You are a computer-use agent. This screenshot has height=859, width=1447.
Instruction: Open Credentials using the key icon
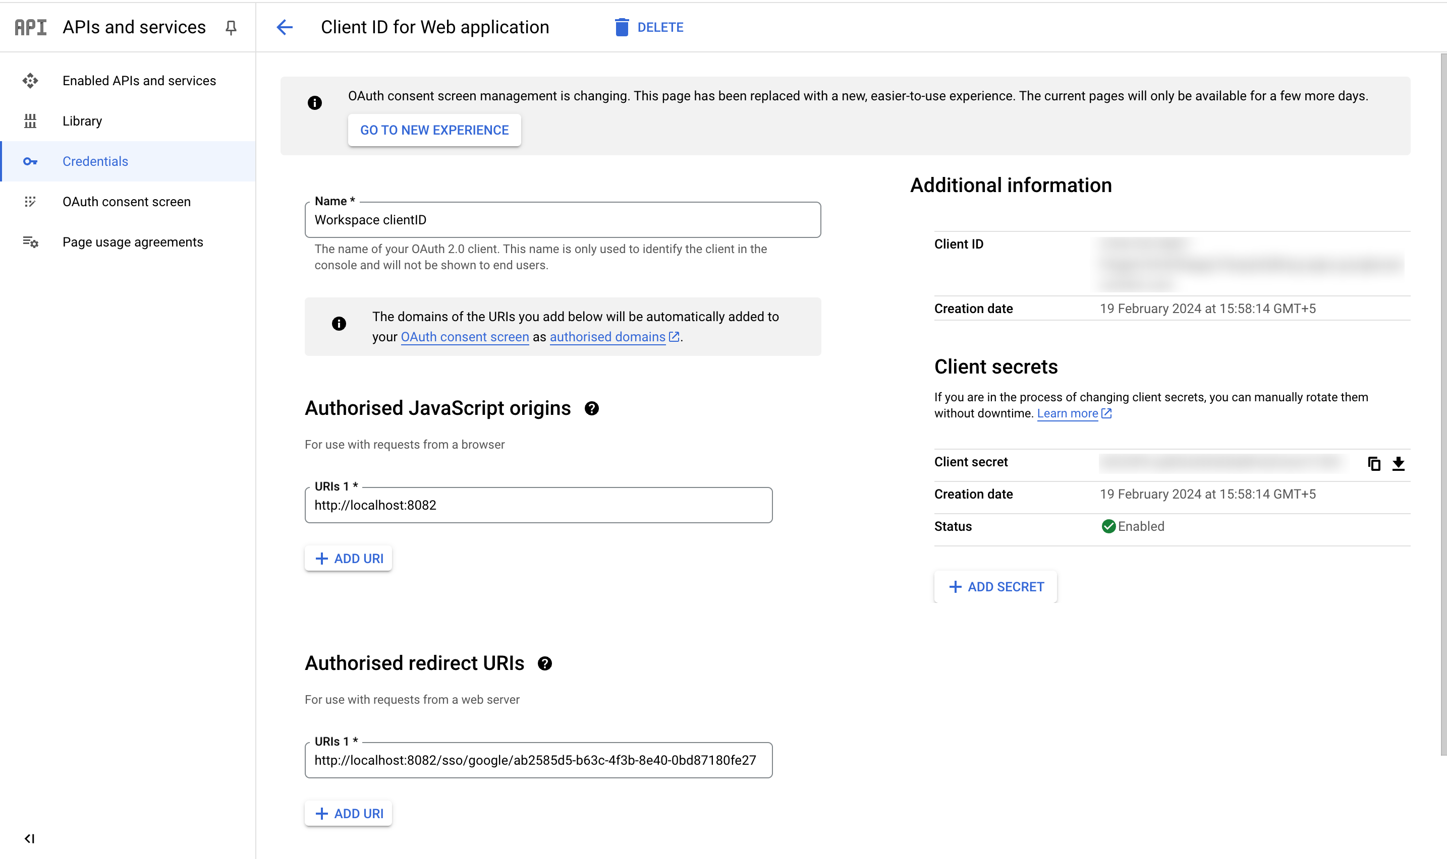click(30, 161)
